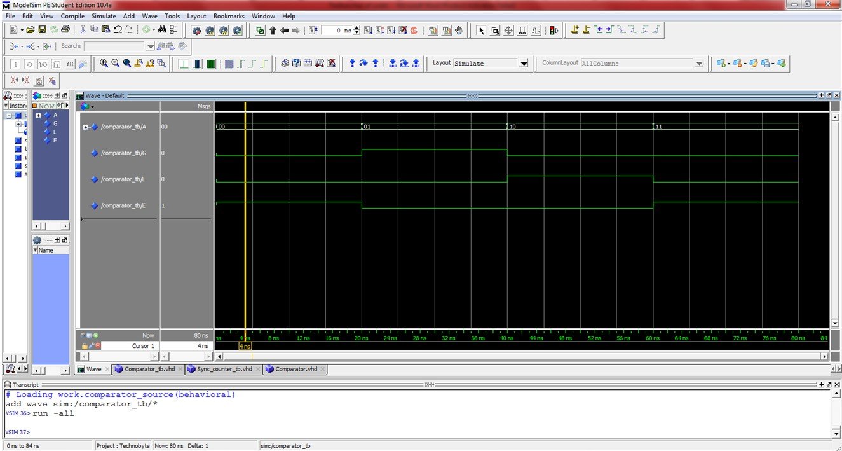
Task: Click the Zoom Full icon in the Wave toolbar
Action: coord(126,63)
